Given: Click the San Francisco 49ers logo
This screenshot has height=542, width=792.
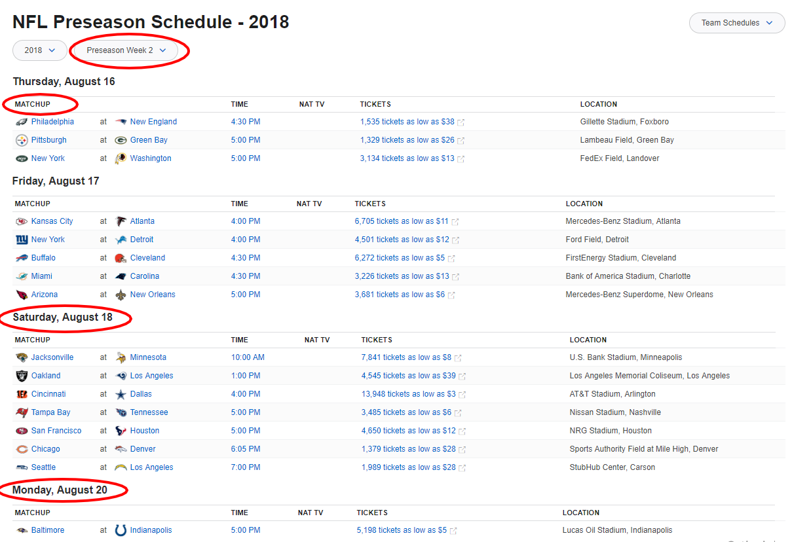Looking at the screenshot, I should point(22,431).
